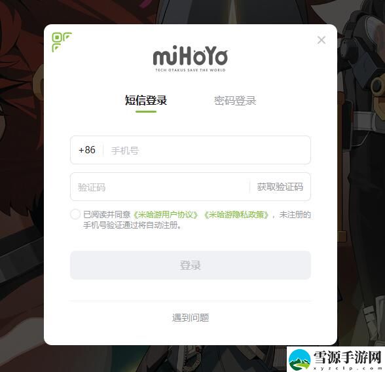Open the +86 country code selector
The height and width of the screenshot is (372, 385).
click(87, 150)
